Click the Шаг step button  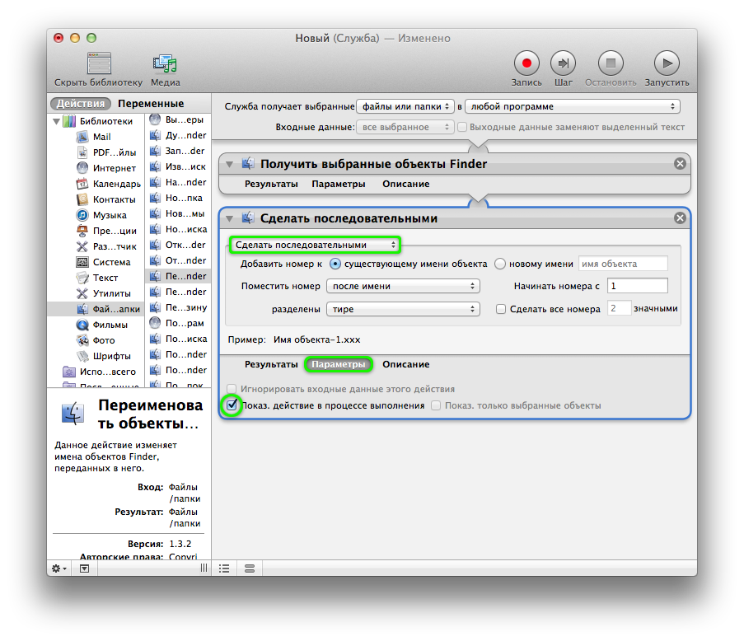(x=564, y=63)
